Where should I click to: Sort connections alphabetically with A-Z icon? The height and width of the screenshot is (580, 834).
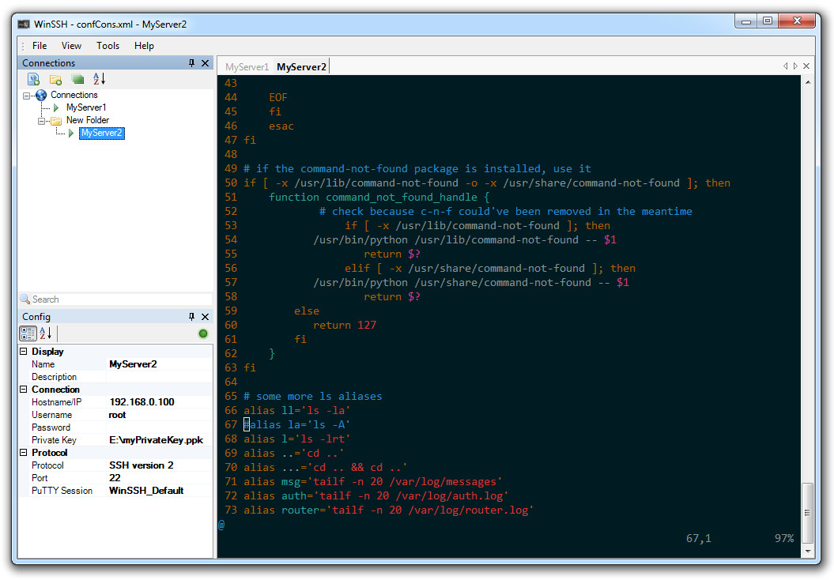99,79
